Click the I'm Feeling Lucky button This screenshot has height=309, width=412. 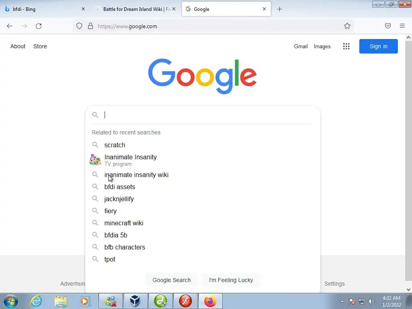(231, 280)
